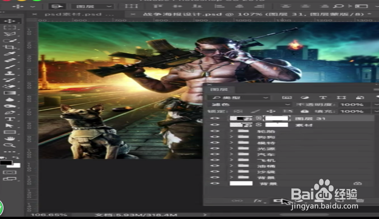This screenshot has height=219, width=379.
Task: Select the Rectangular Marquee tool
Action: (x=10, y=27)
